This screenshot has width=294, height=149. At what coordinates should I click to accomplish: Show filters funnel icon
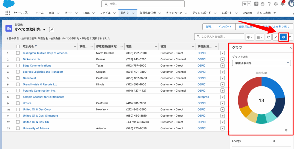point(290,37)
